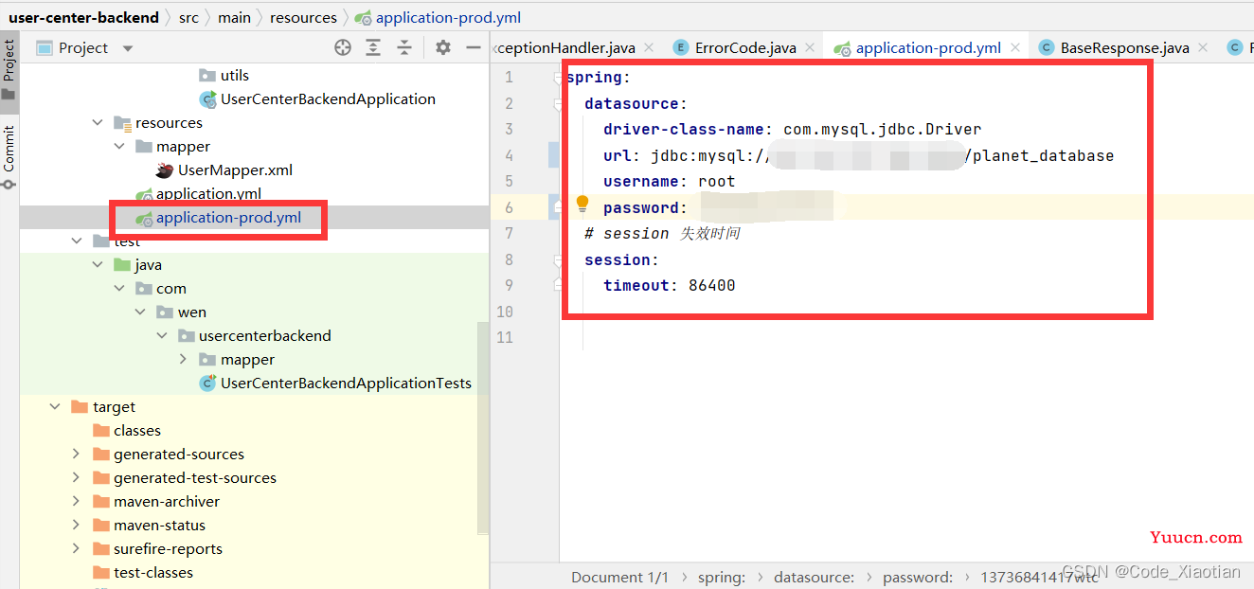This screenshot has width=1254, height=589.
Task: Switch to BaseResponse.java tab
Action: pyautogui.click(x=1124, y=47)
